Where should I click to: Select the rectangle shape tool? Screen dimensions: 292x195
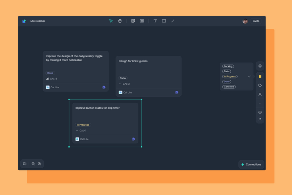point(164,21)
